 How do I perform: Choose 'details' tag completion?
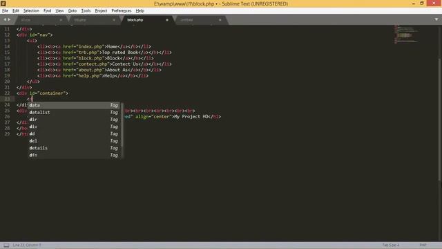click(x=74, y=148)
